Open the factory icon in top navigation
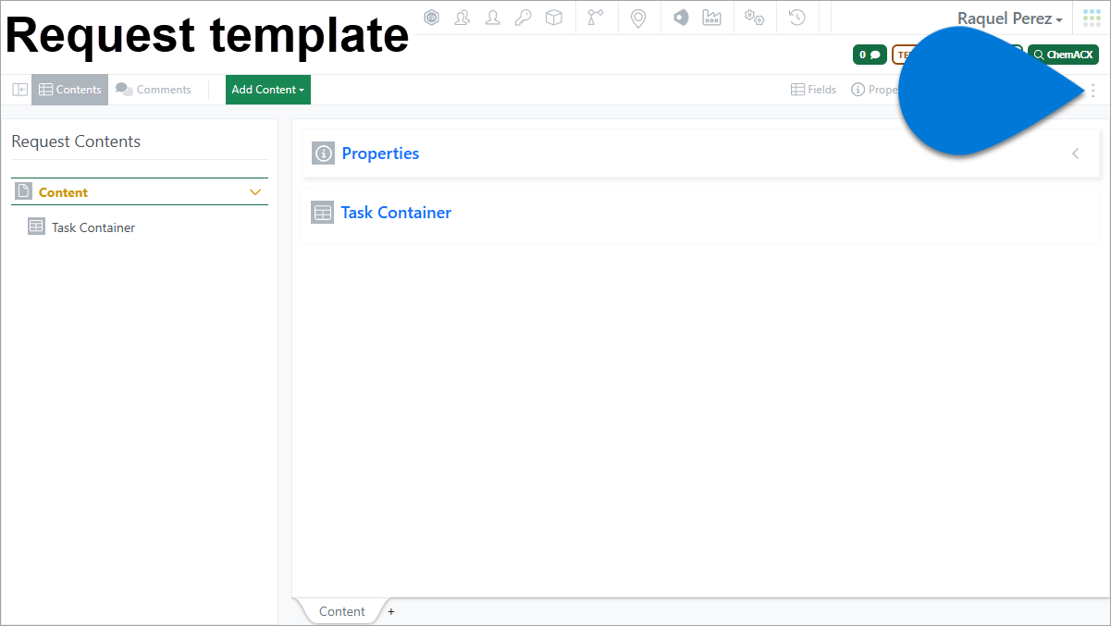 [711, 18]
